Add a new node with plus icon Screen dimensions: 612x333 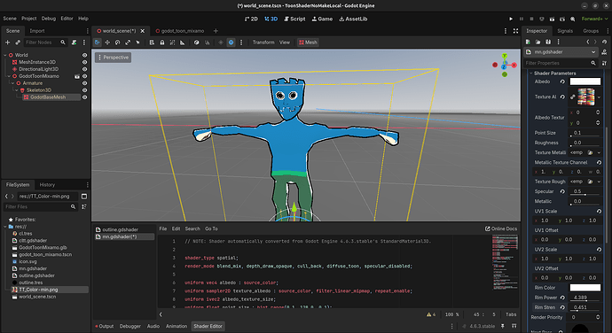coord(7,43)
